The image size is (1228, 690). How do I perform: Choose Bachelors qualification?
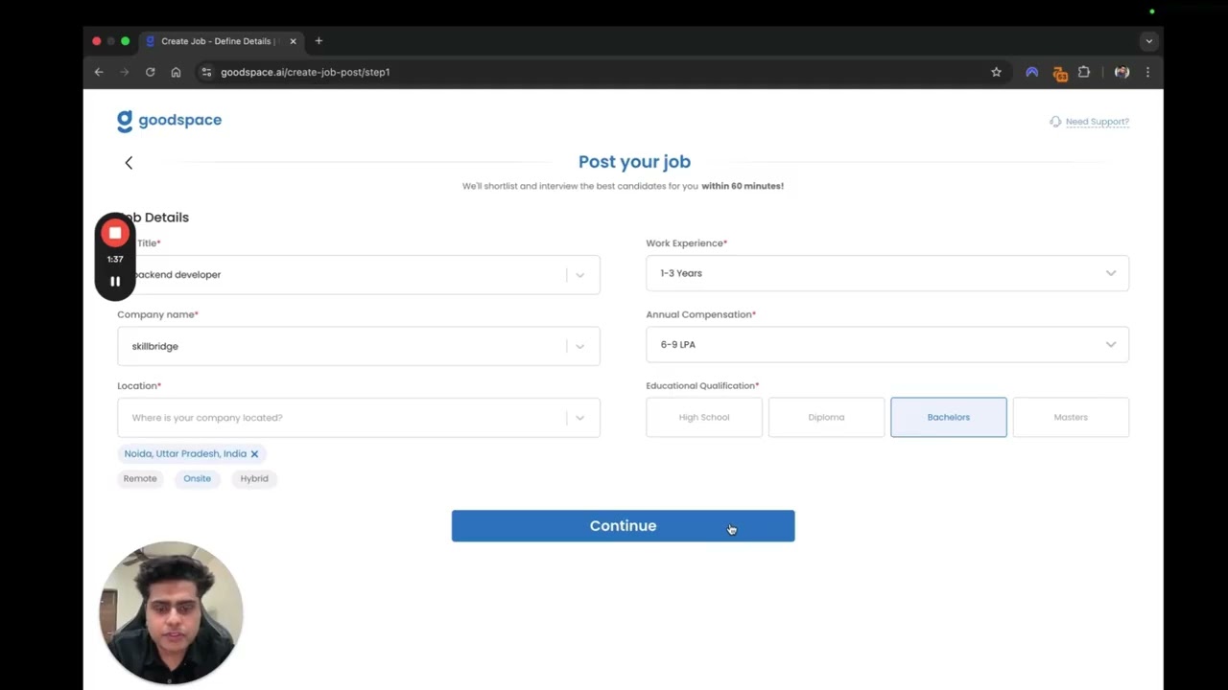[949, 418]
